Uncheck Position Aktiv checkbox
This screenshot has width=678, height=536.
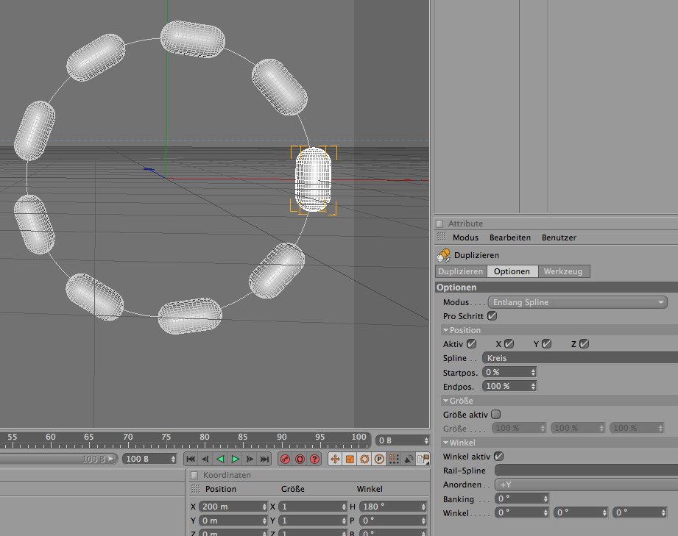[472, 344]
